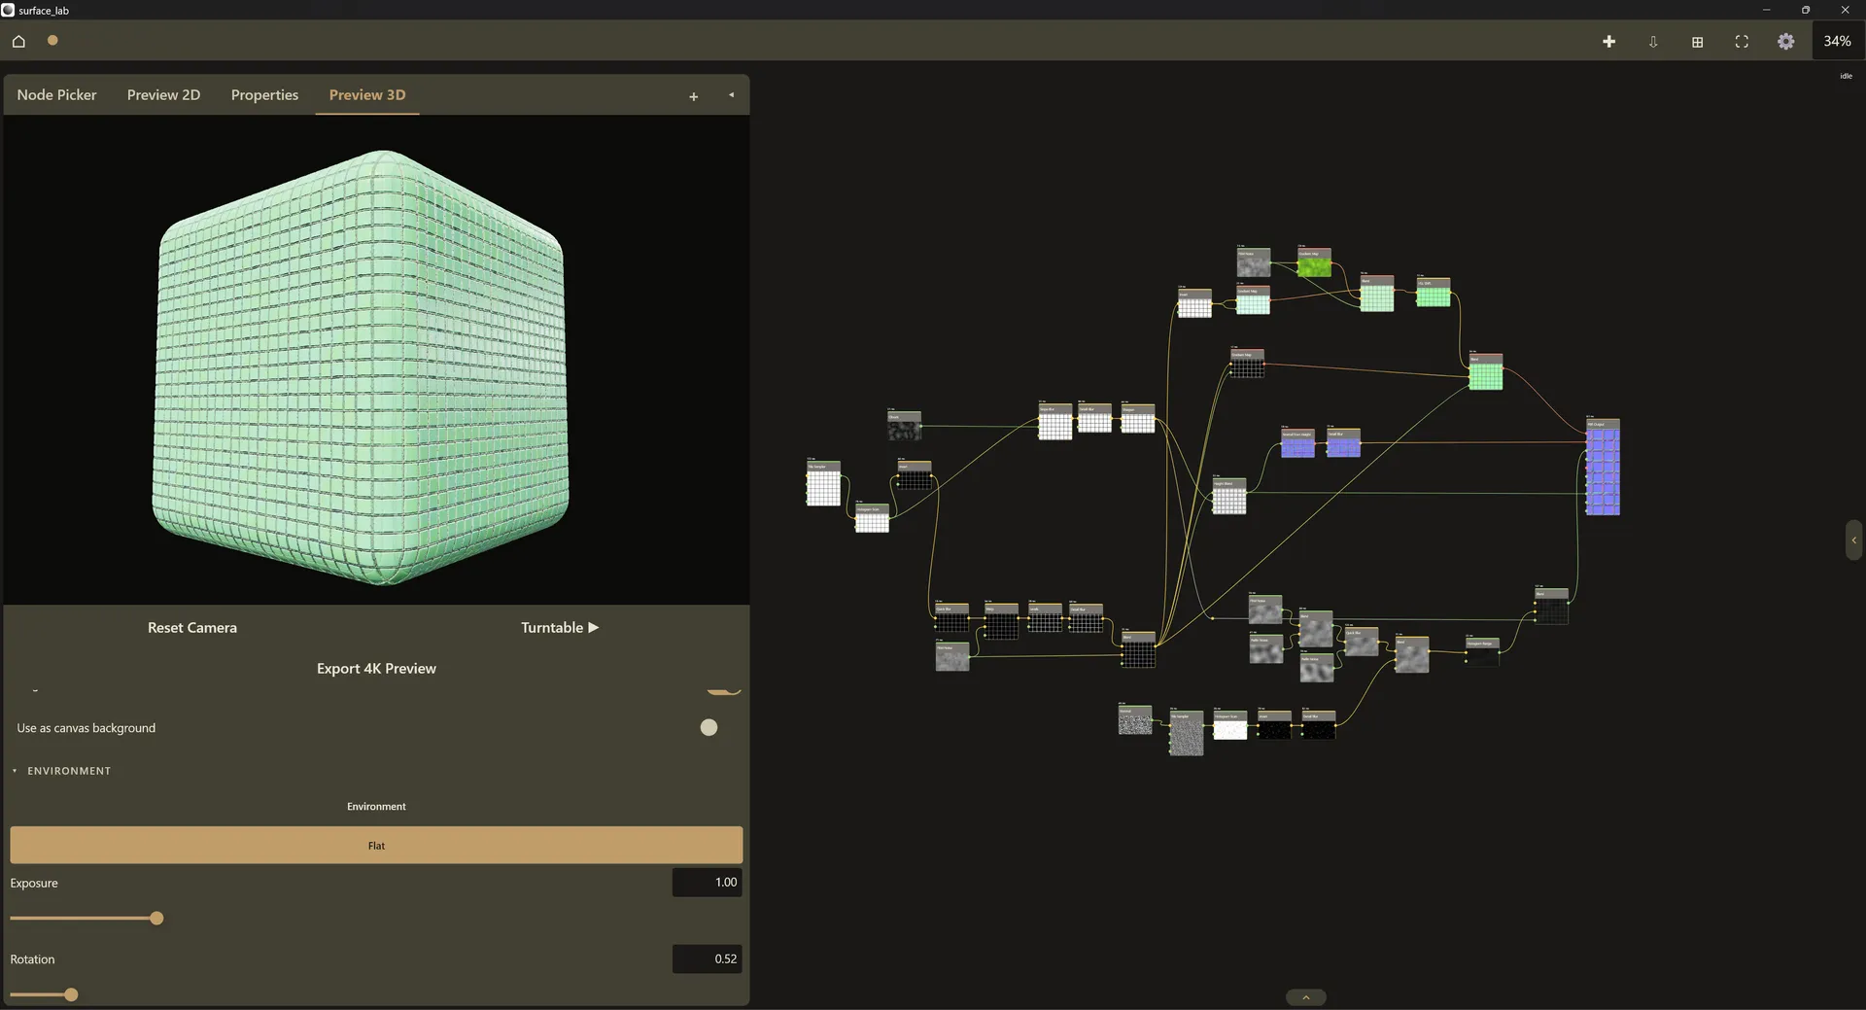Select the Preview 3D tab
The image size is (1866, 1010).
point(367,94)
